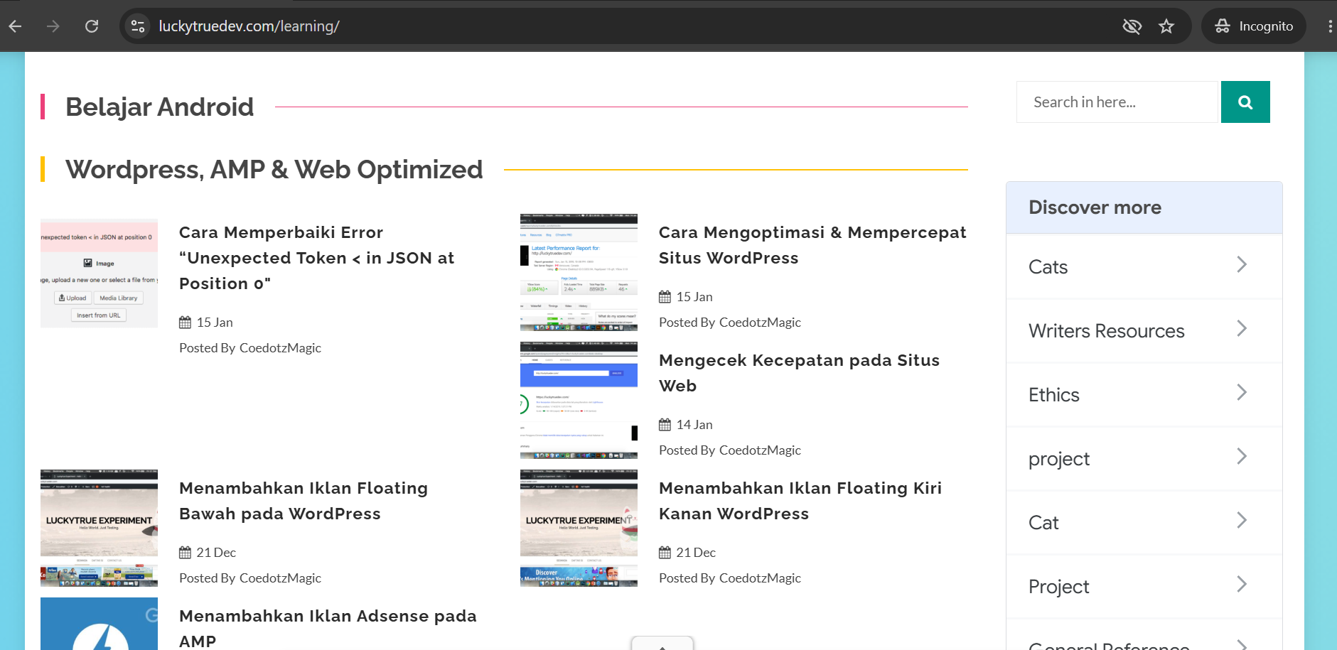Open the site information icon in address bar
Viewport: 1337px width, 650px height.
[x=137, y=26]
